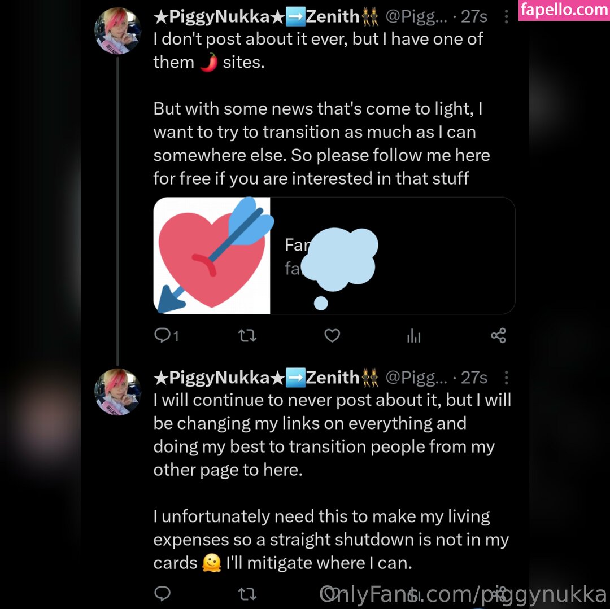Open second tweet text about changing links
This screenshot has height=609, width=610.
[332, 435]
